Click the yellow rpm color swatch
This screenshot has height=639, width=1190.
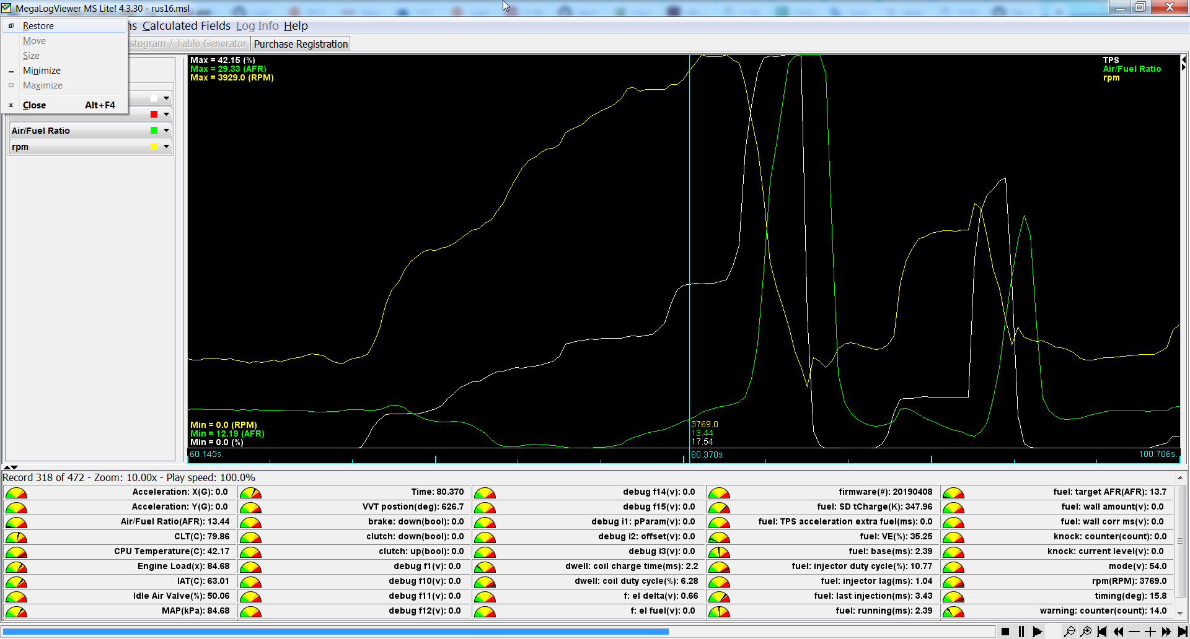154,147
